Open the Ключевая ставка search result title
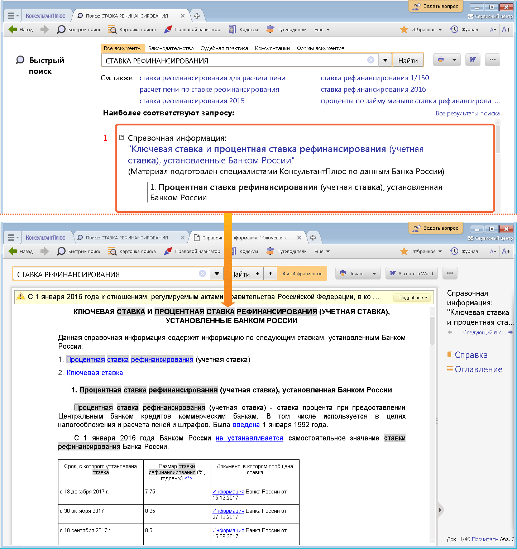Image resolution: width=517 pixels, height=549 pixels. pyautogui.click(x=276, y=154)
